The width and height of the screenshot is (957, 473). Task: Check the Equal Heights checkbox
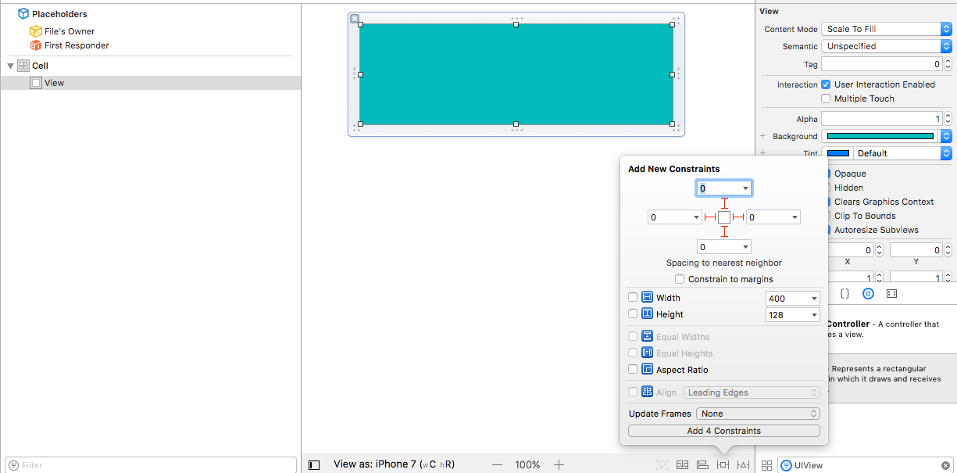pyautogui.click(x=633, y=353)
